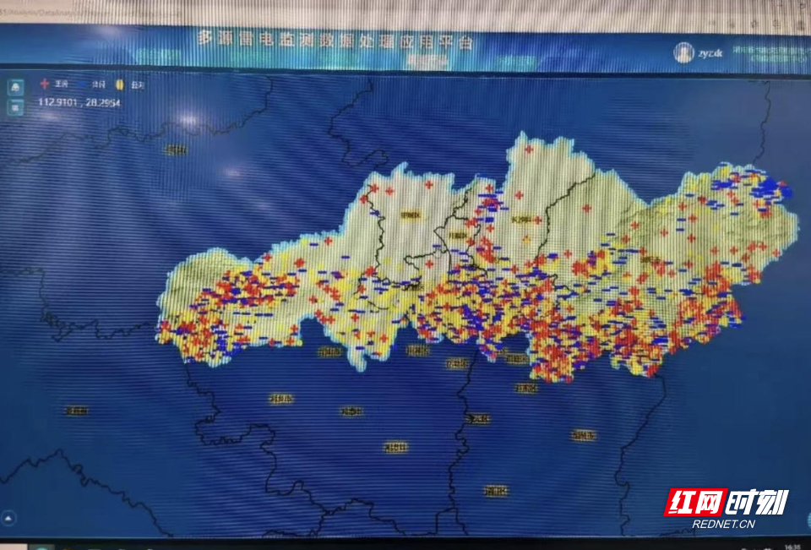Viewport: 811px width, 550px height.
Task: Click the username zyzdk in the header
Action: point(710,54)
